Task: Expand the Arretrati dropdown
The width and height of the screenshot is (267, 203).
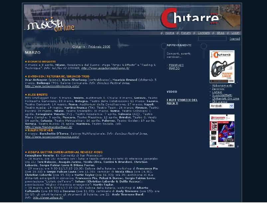Action: tap(222, 106)
